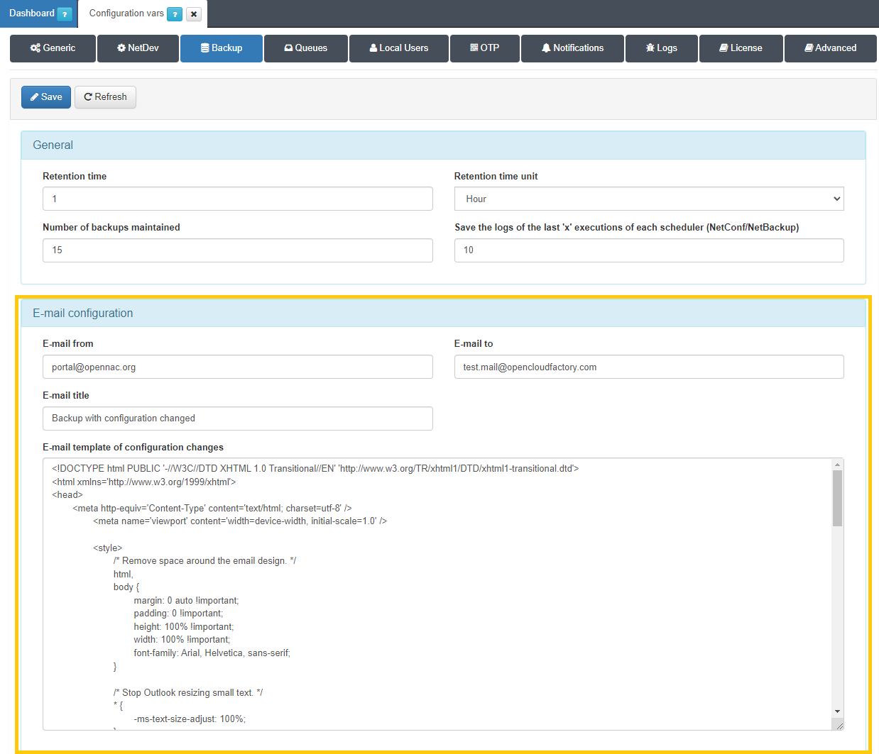The image size is (879, 754).
Task: Edit the Number of backups maintained field
Action: 238,250
